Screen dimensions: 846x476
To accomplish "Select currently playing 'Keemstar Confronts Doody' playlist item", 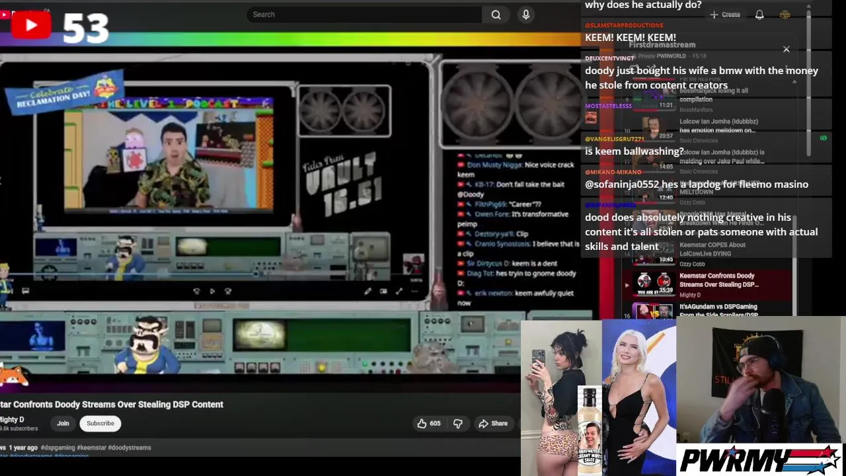I will [x=707, y=284].
